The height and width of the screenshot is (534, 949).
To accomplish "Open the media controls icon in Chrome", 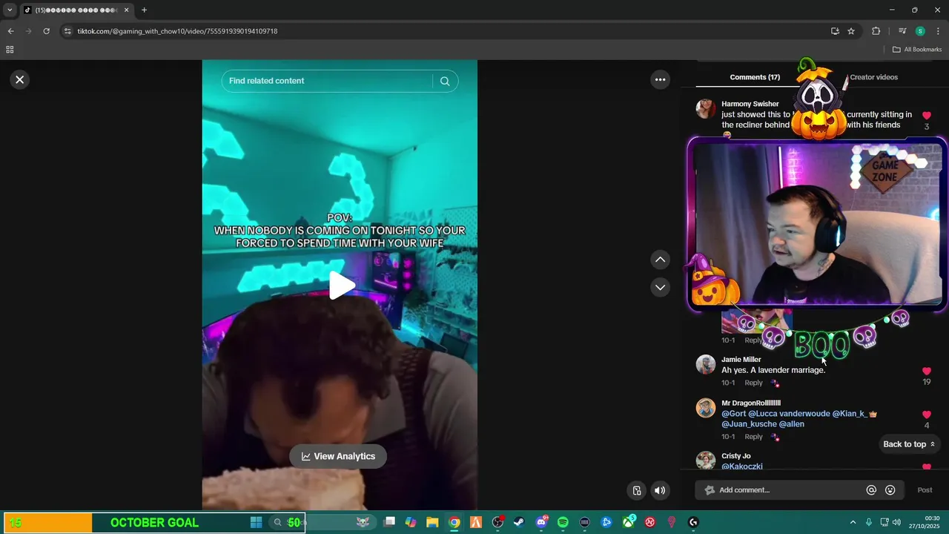I will tap(902, 31).
